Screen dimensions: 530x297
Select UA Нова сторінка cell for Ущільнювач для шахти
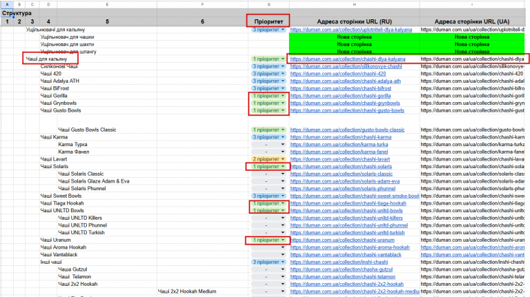click(x=472, y=45)
